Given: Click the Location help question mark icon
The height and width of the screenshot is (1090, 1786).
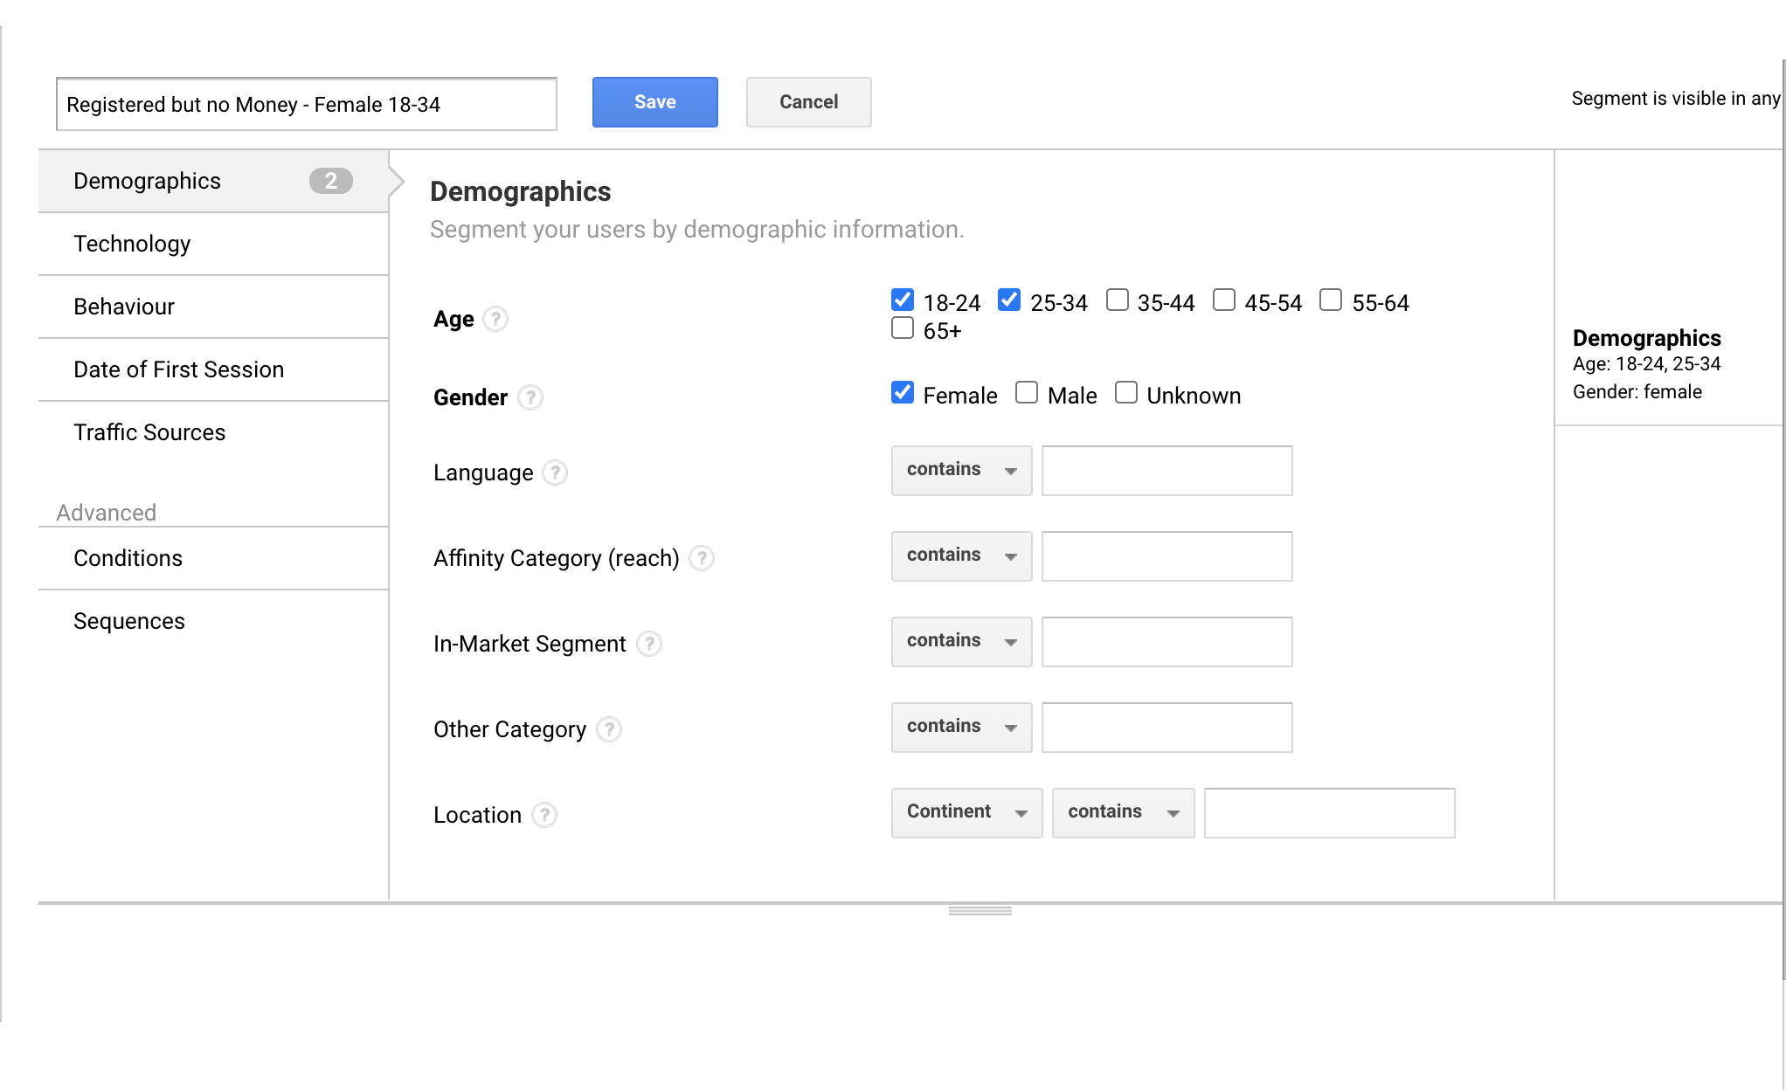Looking at the screenshot, I should 544,815.
